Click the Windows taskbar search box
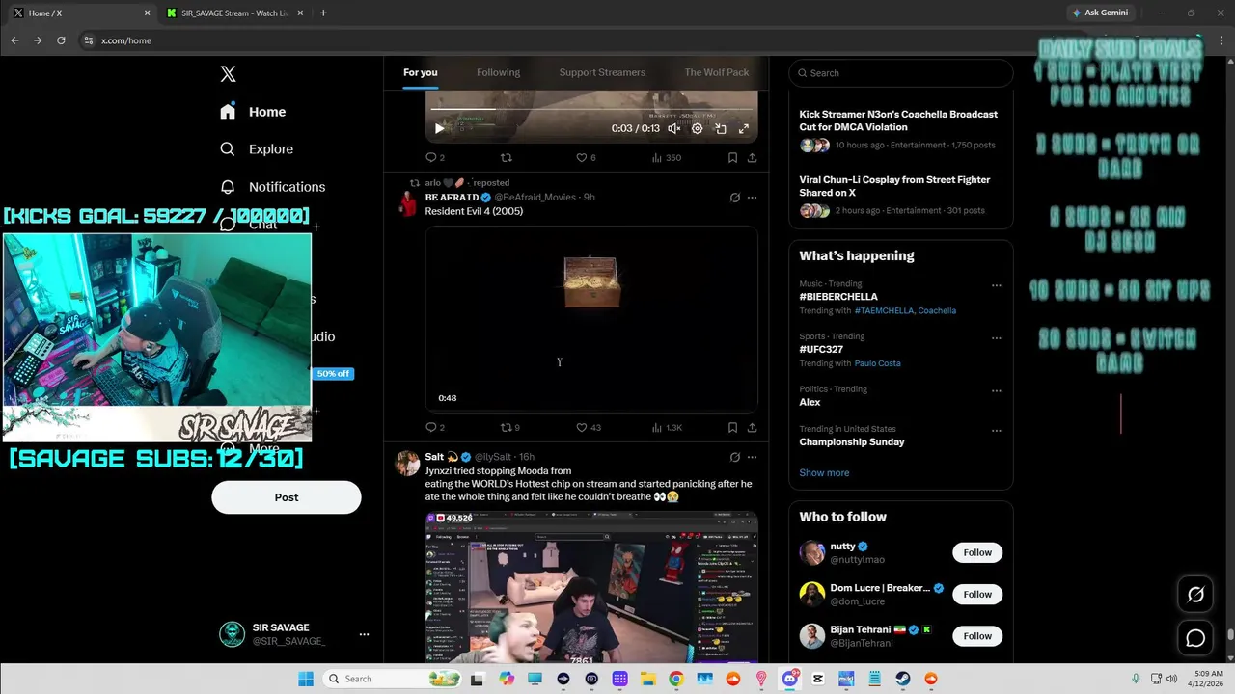Viewport: 1235px width, 694px height. (392, 679)
